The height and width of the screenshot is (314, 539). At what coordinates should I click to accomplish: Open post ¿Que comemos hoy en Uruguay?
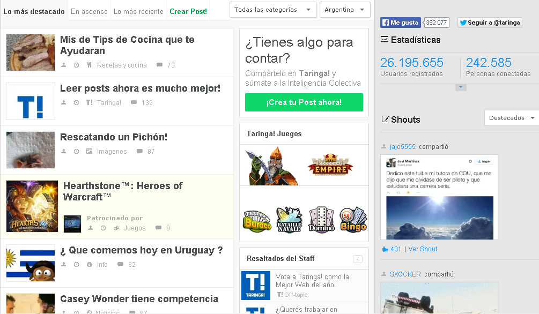(141, 250)
